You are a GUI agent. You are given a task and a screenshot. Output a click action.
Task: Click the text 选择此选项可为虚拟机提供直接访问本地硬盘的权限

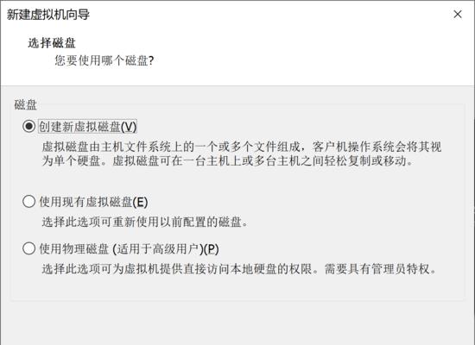pos(180,269)
